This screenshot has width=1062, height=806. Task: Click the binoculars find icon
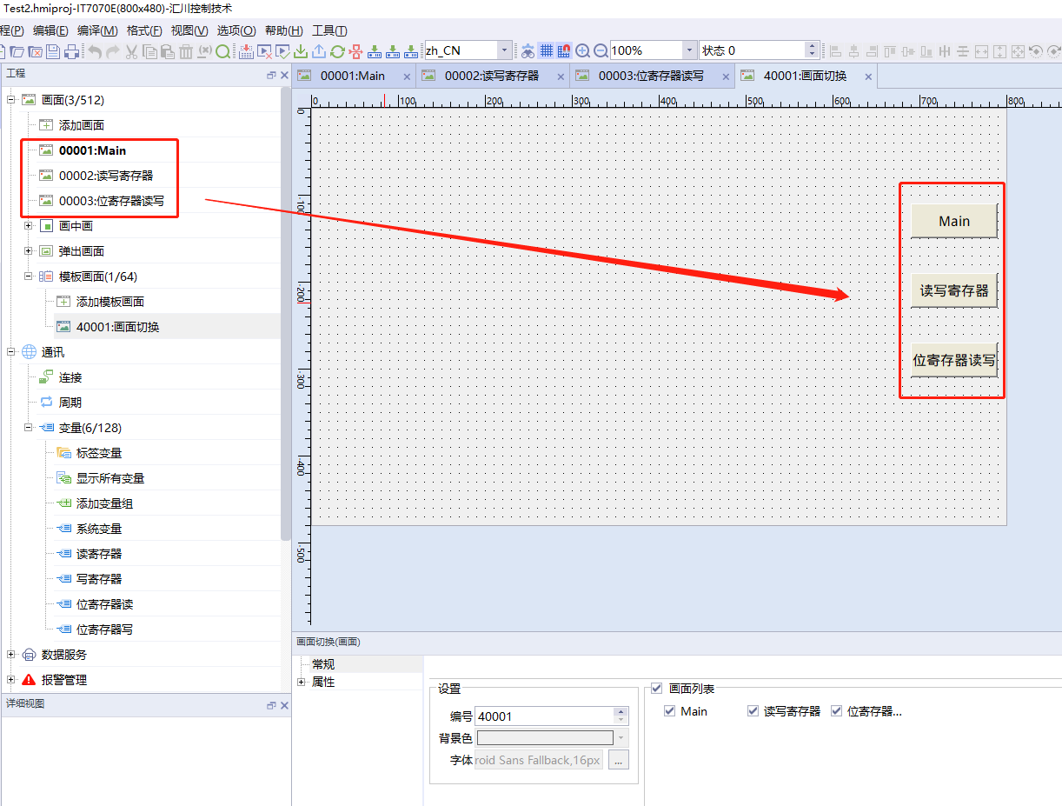coord(528,51)
